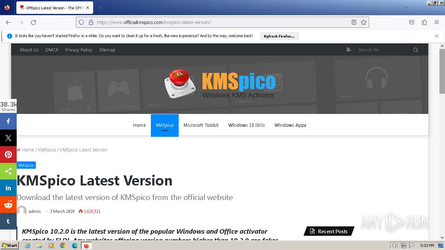The image size is (445, 250).
Task: Click the taskbar clock showing 5:03 PM
Action: [427, 245]
